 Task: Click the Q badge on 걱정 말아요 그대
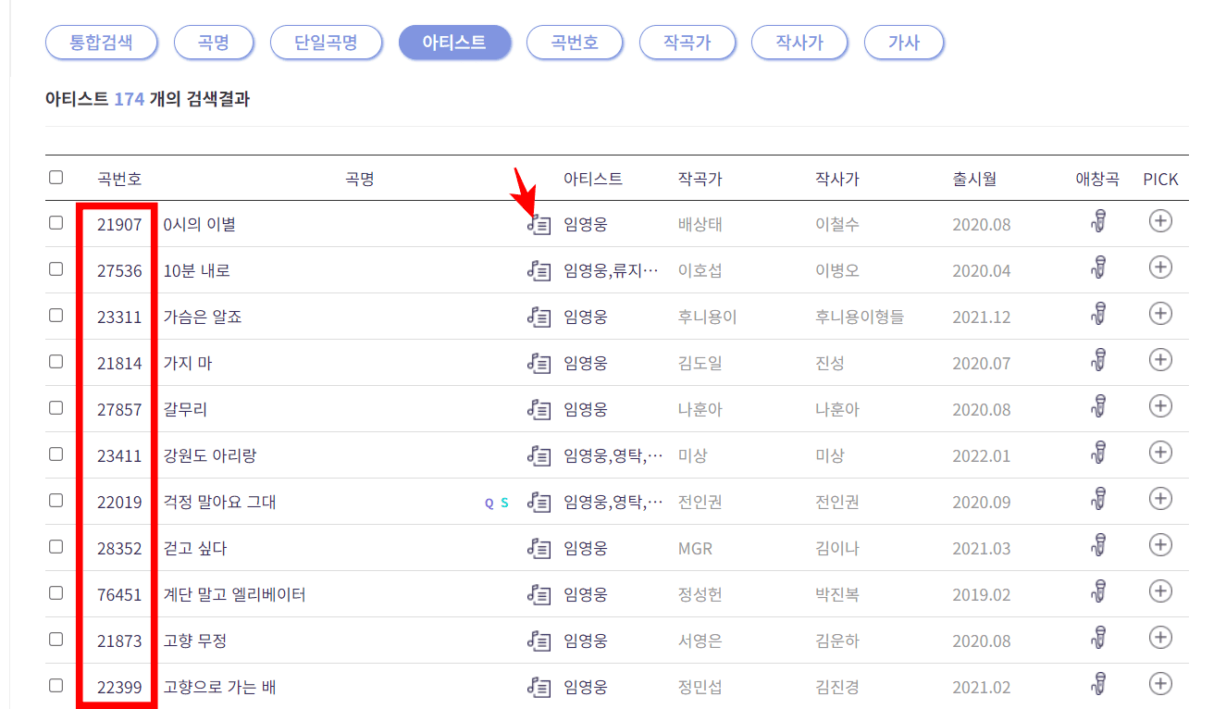pos(489,504)
